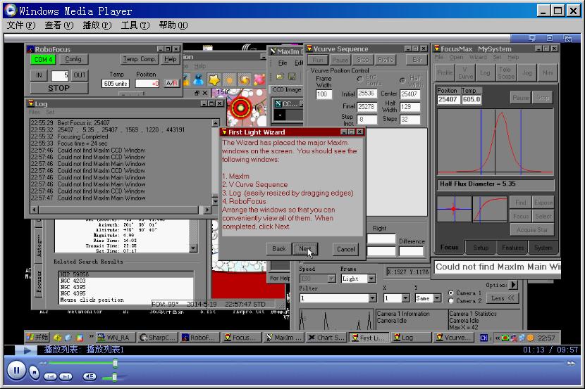Viewport: 585px width, 389px height.
Task: Switch to Setup tab in FocusMax
Action: [x=481, y=248]
